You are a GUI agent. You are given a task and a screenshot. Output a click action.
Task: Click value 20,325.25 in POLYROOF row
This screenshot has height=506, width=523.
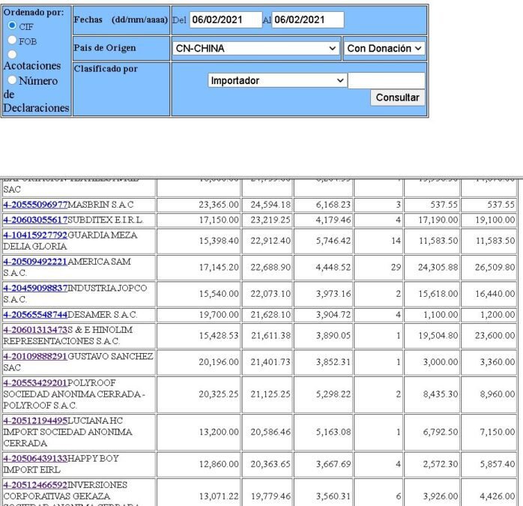point(219,394)
